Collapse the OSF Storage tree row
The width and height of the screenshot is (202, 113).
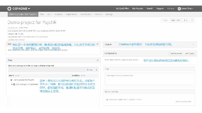[x=12, y=84]
